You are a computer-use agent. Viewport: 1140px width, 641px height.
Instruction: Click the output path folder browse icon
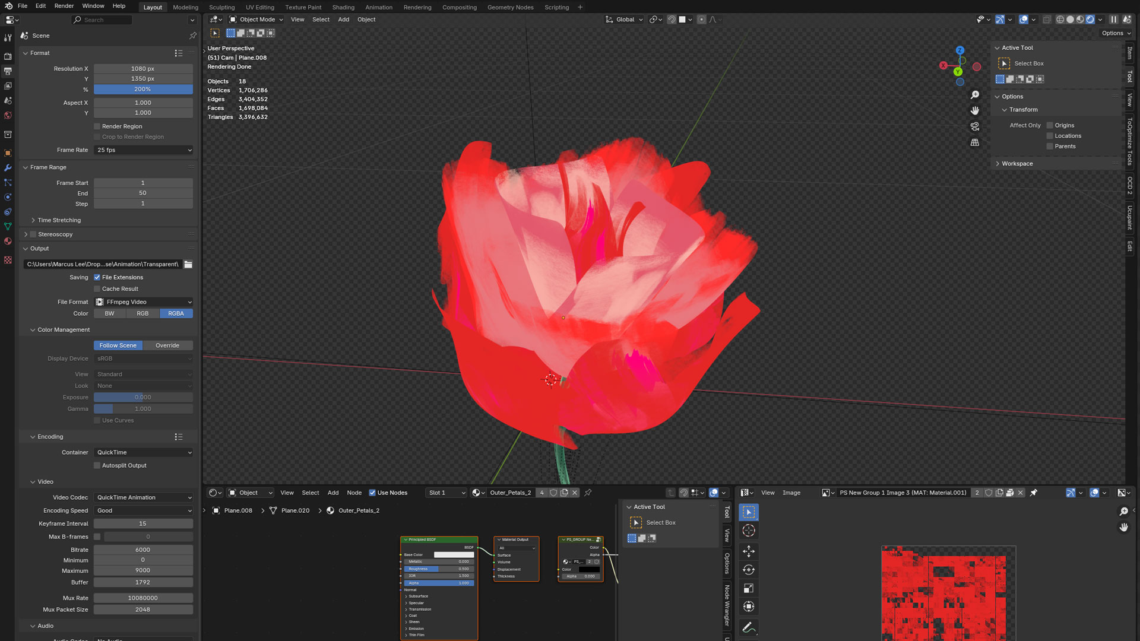[x=188, y=264]
